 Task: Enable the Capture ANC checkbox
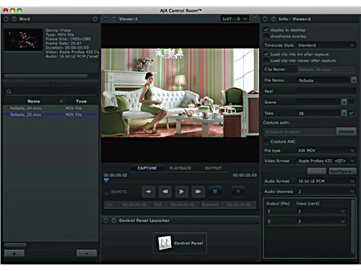(266, 142)
